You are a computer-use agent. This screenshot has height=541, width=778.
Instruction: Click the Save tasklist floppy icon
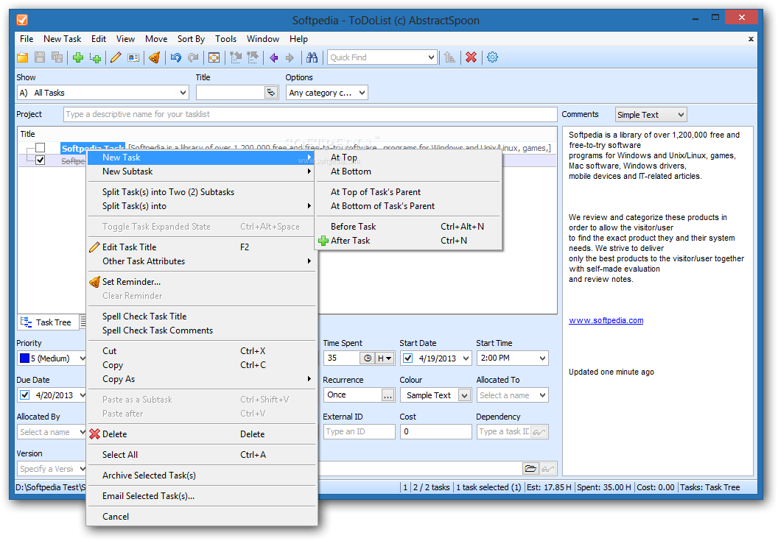click(x=40, y=57)
